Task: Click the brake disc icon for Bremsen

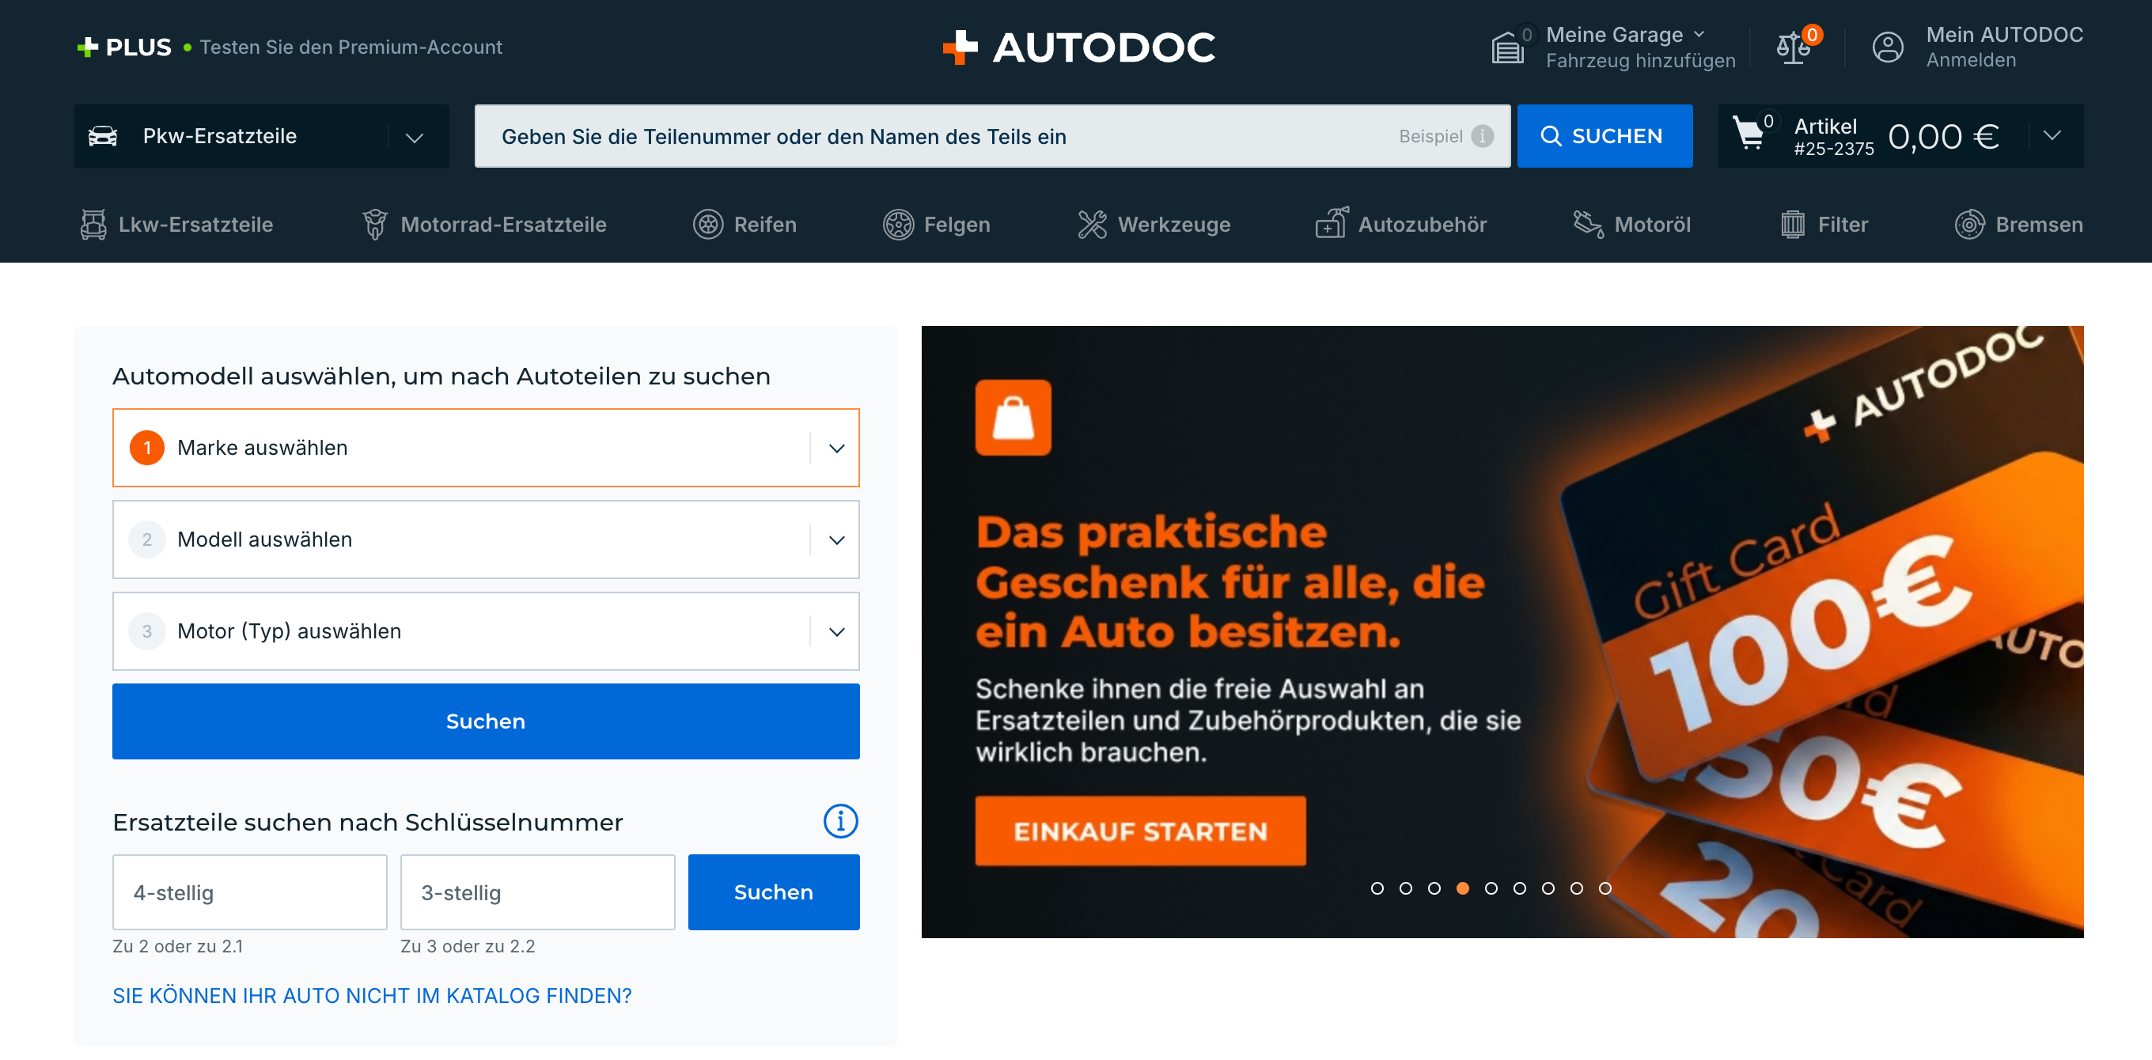Action: click(1969, 225)
